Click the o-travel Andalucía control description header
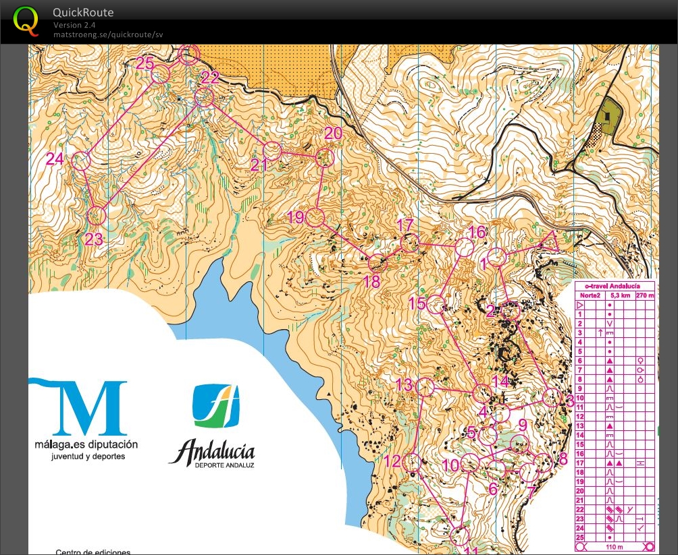The image size is (678, 555). coord(615,286)
